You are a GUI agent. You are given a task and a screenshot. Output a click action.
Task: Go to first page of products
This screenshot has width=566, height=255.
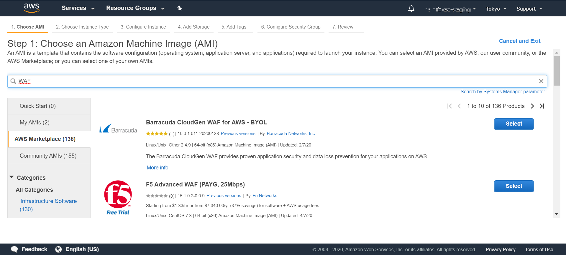[449, 106]
